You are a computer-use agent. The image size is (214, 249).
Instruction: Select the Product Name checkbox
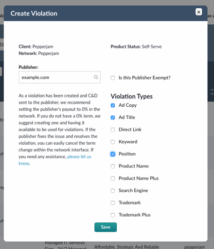pos(113,166)
